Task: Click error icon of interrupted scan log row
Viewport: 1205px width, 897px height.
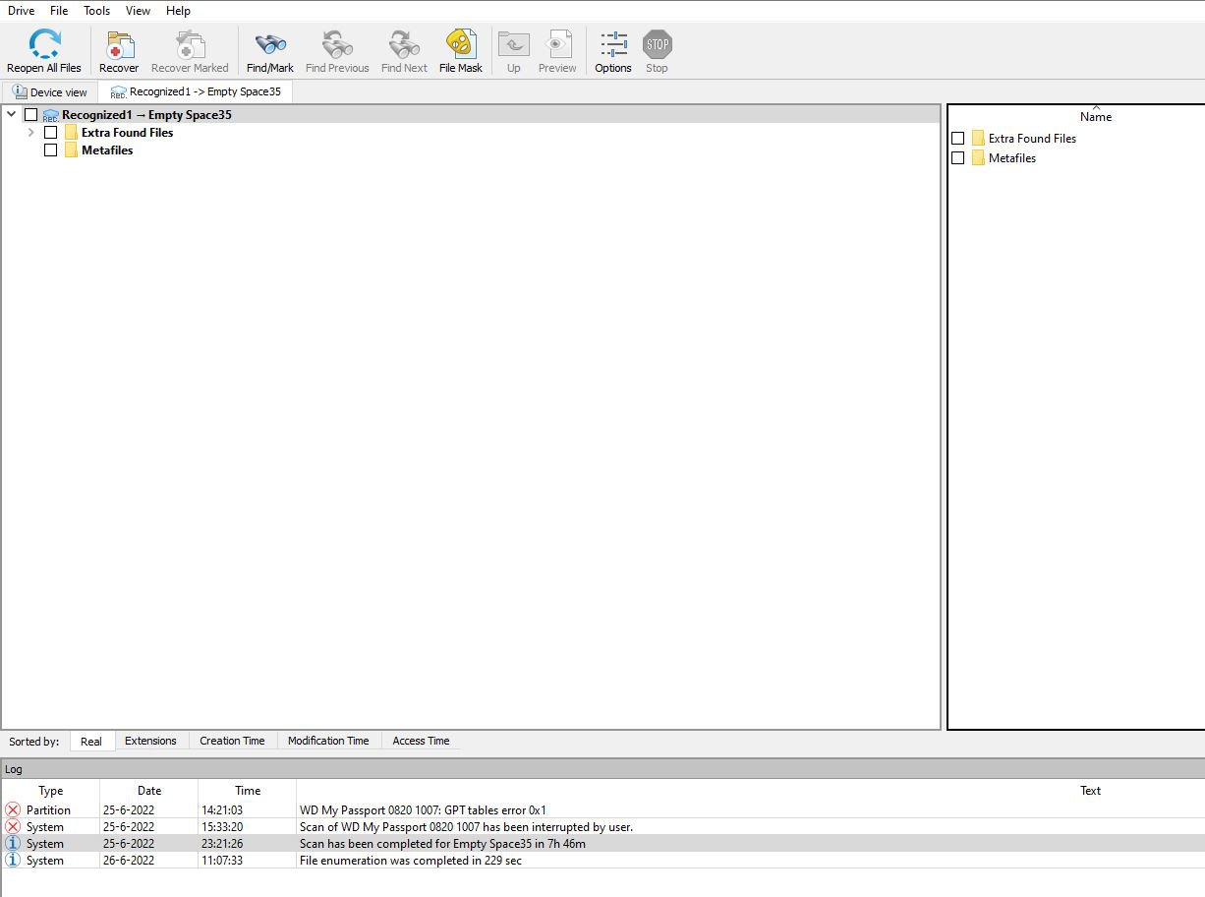Action: [x=13, y=827]
